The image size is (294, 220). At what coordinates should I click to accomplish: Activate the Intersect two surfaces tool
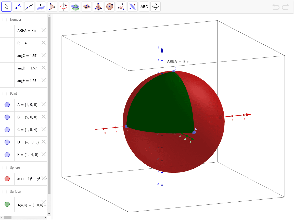[41, 7]
